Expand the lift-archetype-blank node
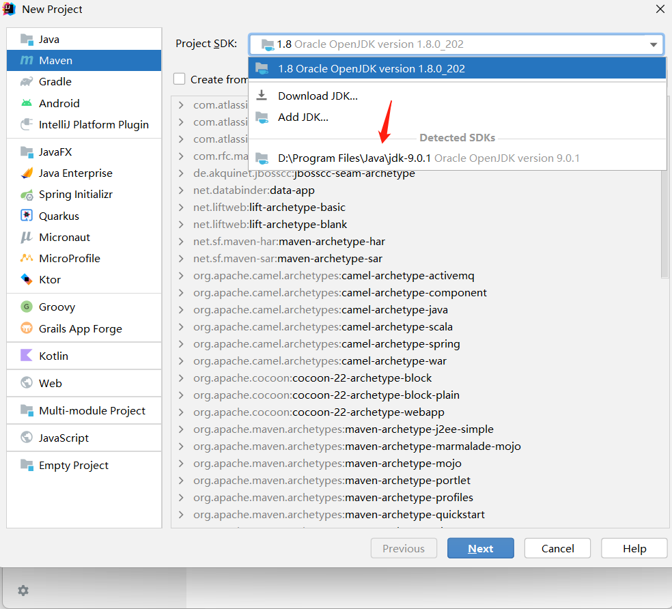This screenshot has width=672, height=609. click(181, 225)
